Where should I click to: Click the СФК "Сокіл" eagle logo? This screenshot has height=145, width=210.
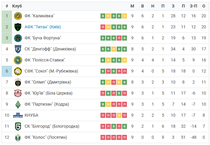(18, 71)
